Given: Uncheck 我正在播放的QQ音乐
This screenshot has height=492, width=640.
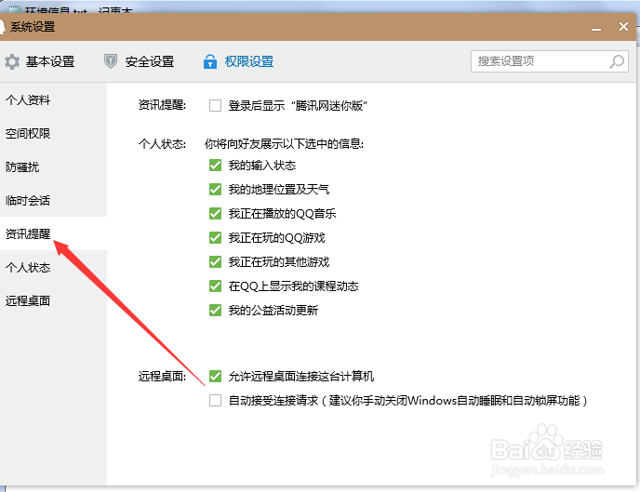Looking at the screenshot, I should click(215, 213).
